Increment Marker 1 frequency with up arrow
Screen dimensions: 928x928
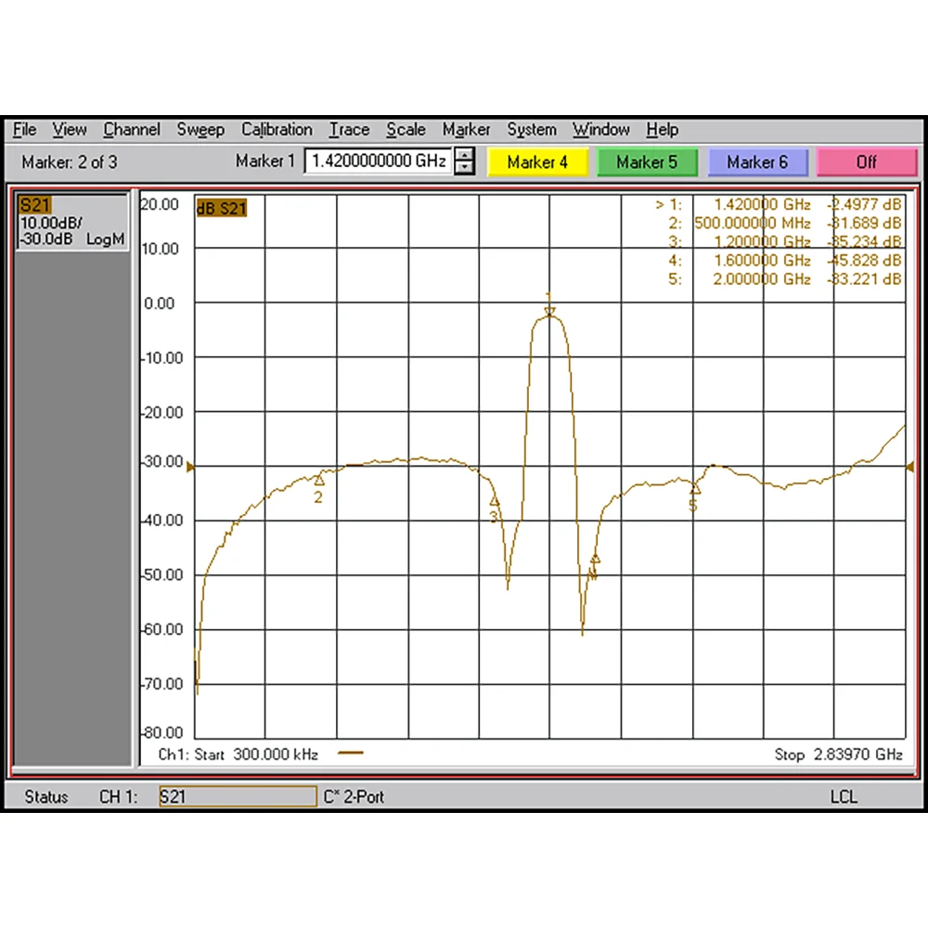[465, 155]
